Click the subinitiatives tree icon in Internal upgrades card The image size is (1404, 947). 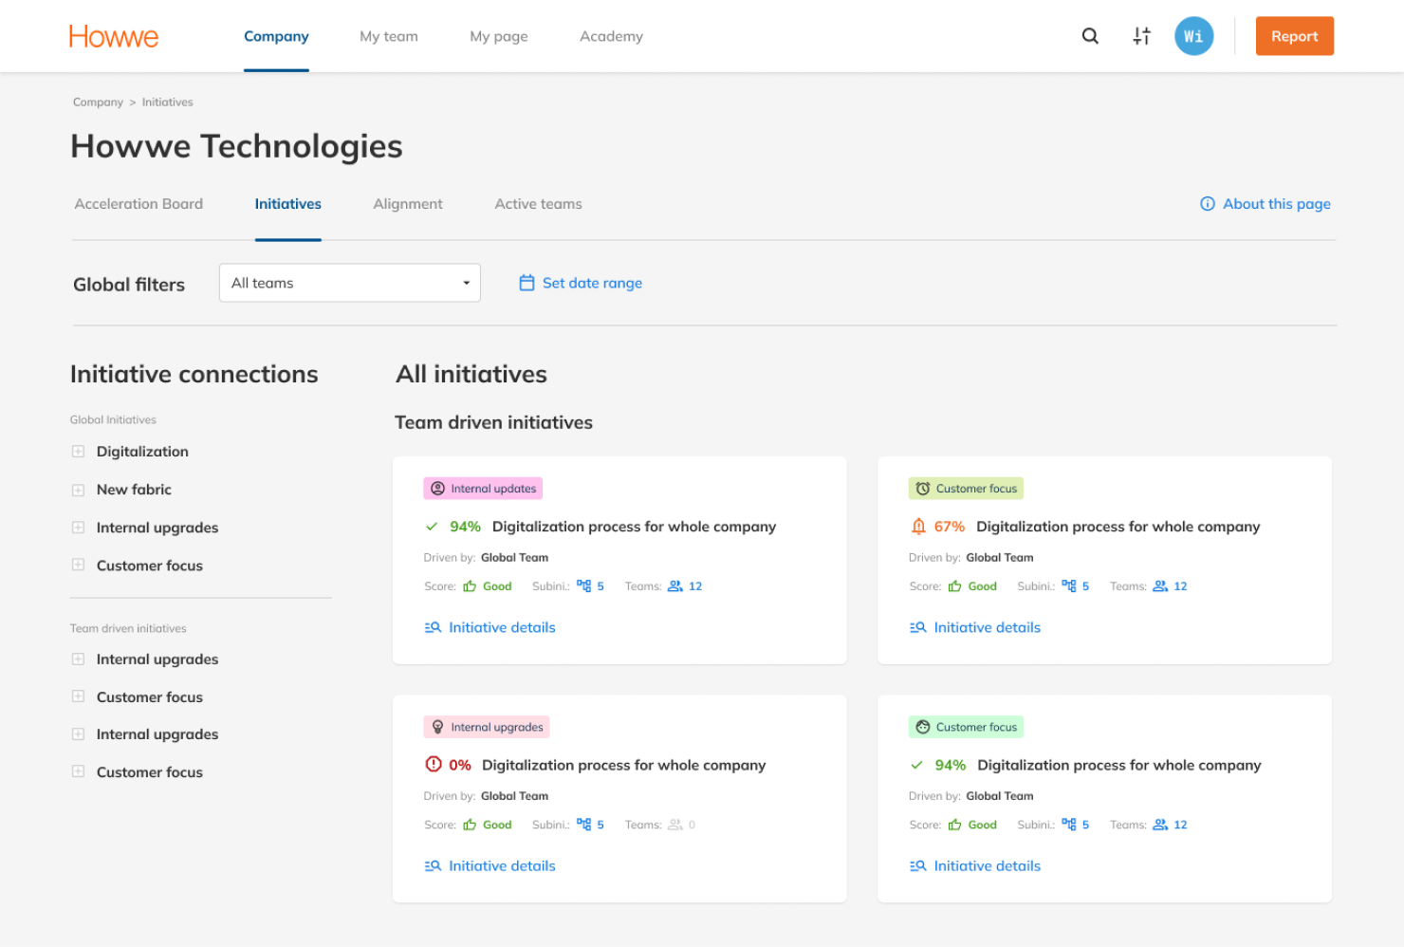[583, 825]
